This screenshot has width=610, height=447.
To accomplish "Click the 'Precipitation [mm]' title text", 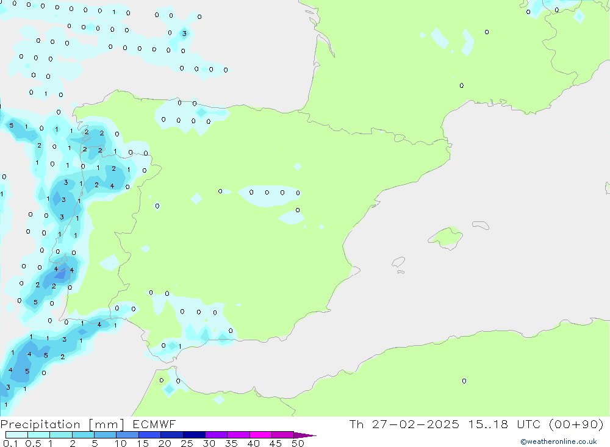I will click(62, 424).
